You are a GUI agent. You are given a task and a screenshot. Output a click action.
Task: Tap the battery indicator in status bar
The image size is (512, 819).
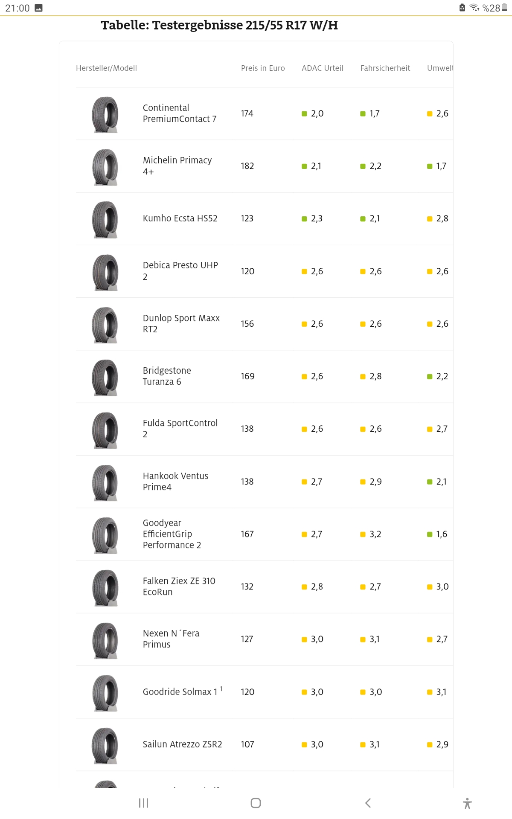tap(504, 7)
